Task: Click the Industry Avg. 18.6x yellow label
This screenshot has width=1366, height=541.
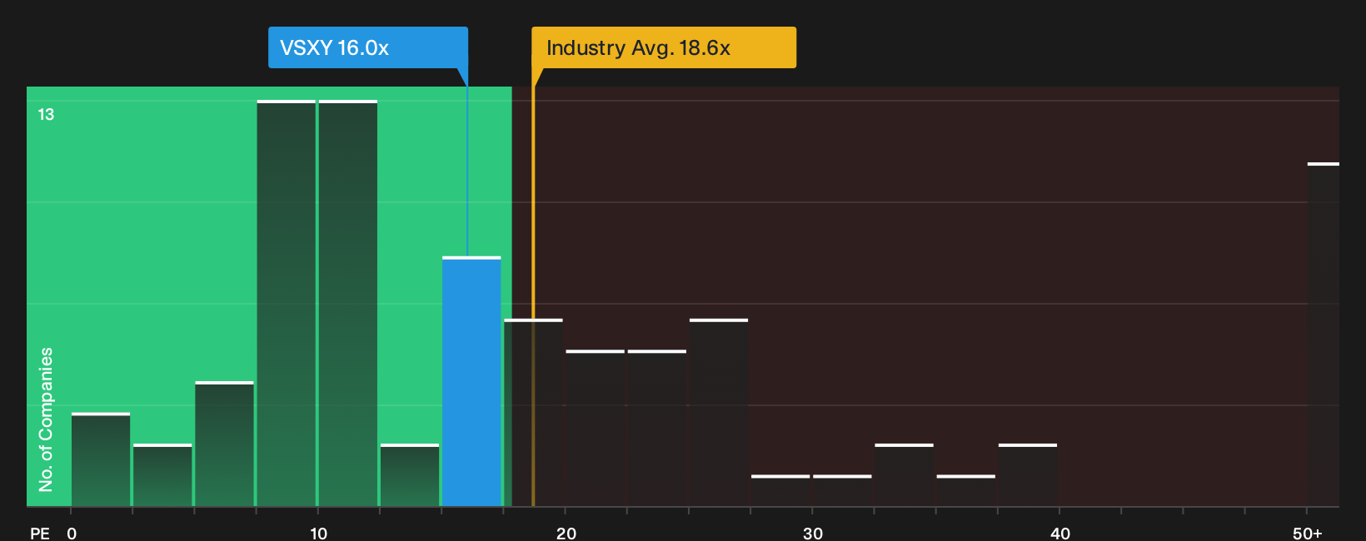Action: (664, 47)
